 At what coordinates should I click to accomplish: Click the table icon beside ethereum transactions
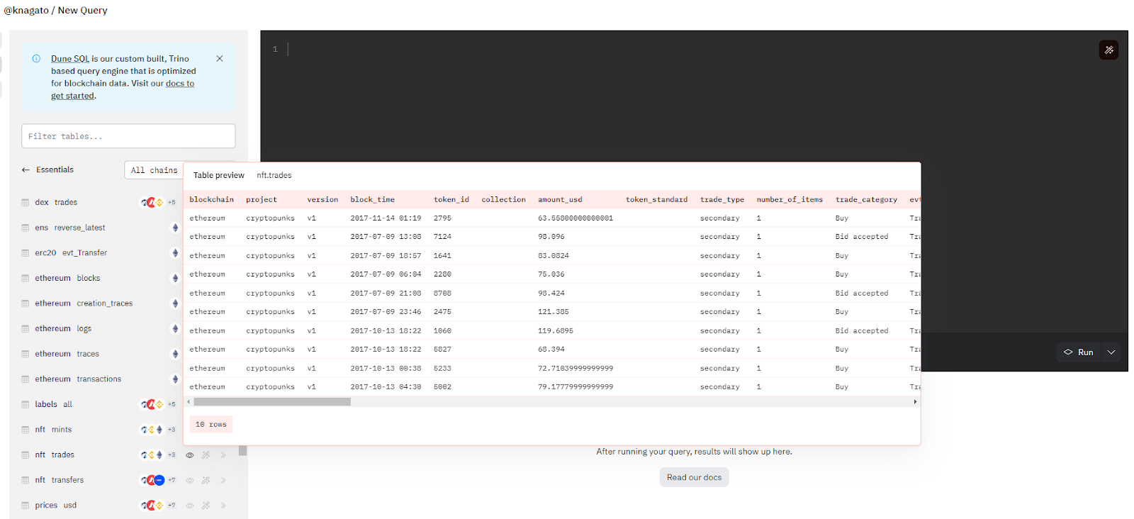(26, 379)
